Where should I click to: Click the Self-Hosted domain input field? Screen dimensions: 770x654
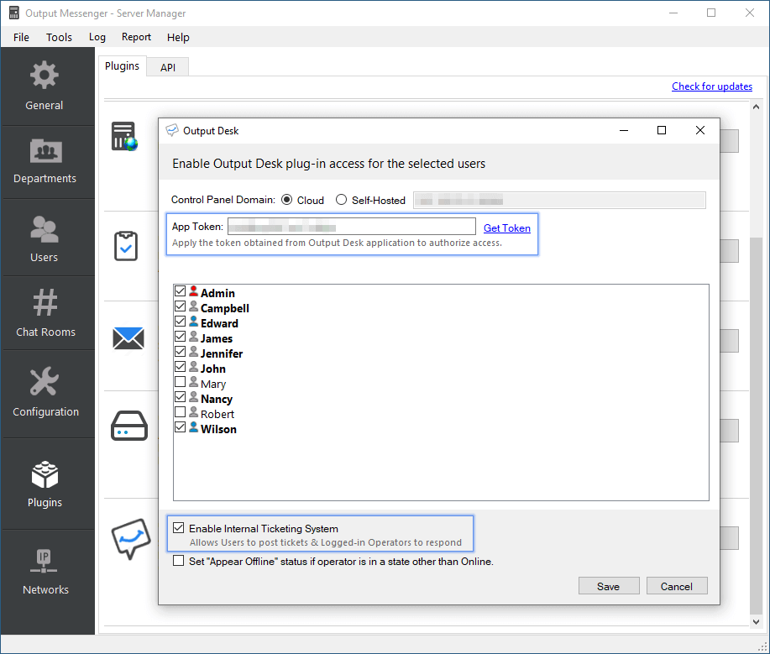pos(559,201)
